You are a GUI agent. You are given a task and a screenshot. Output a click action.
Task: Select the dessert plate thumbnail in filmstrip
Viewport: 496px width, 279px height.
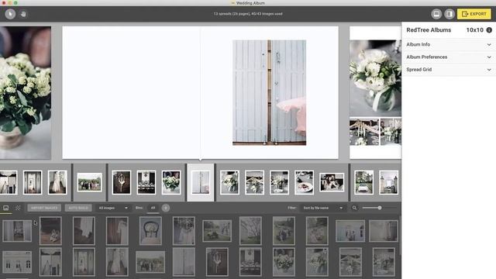click(x=304, y=182)
